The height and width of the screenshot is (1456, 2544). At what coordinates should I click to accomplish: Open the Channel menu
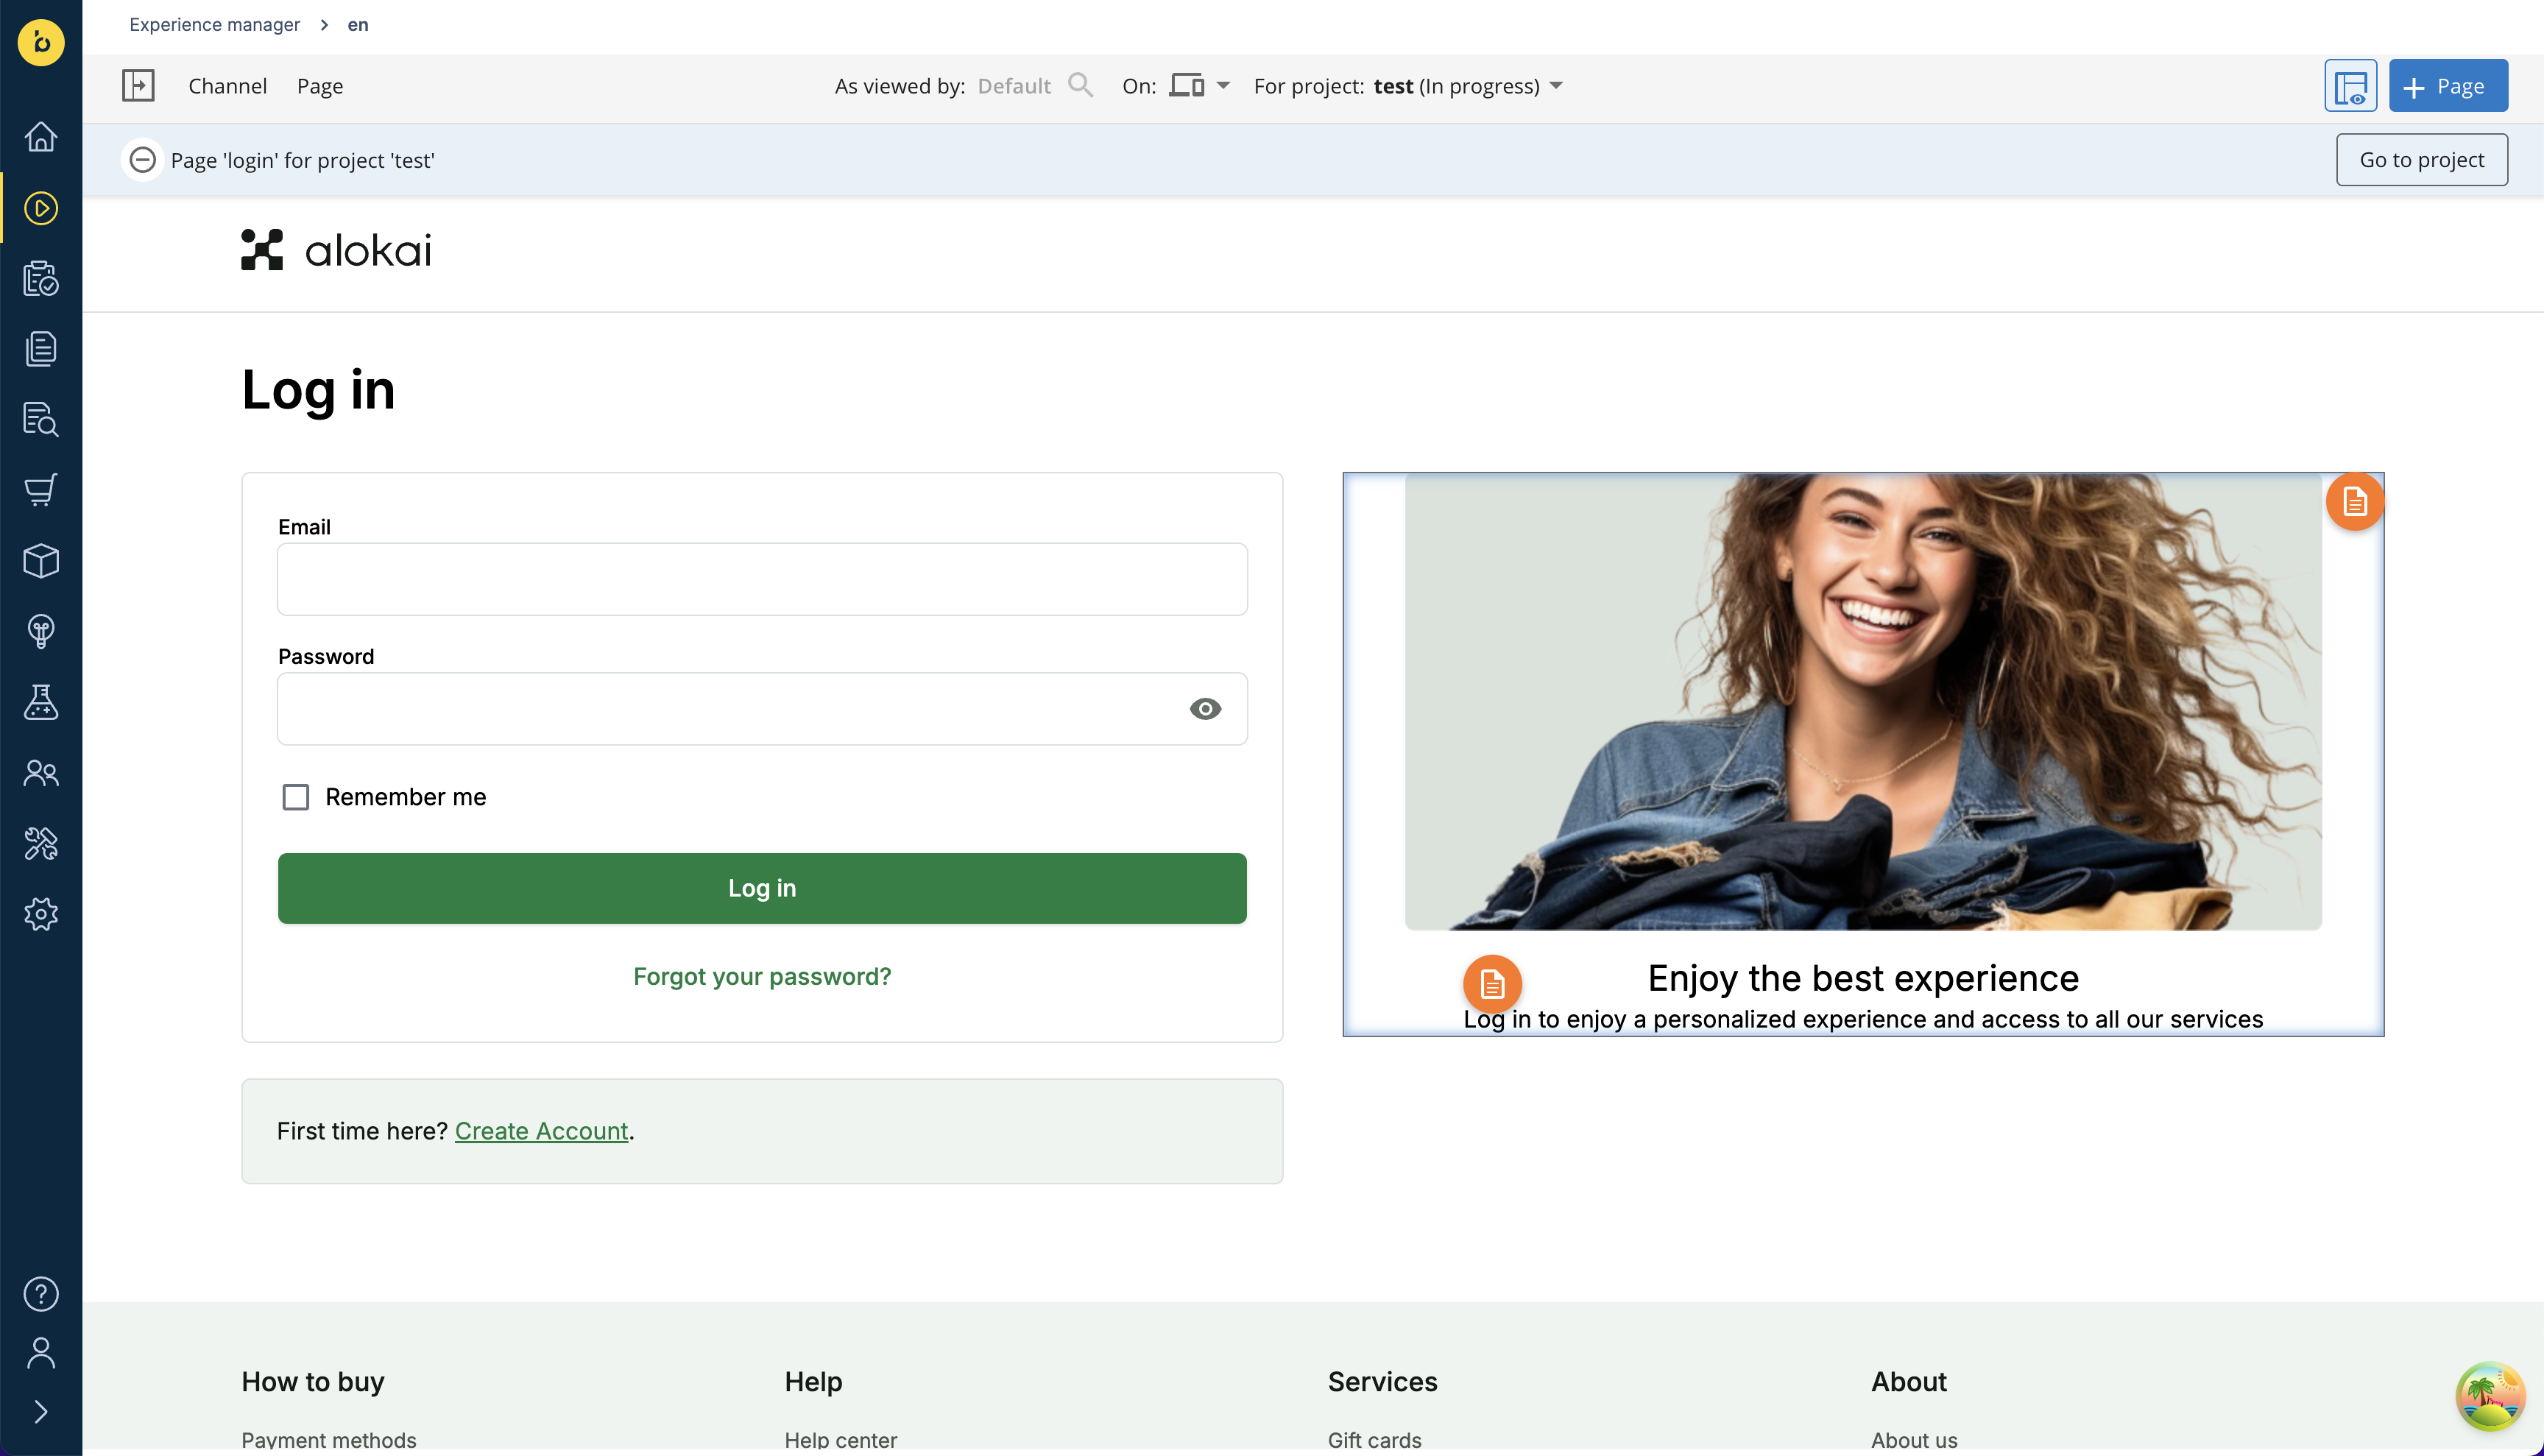227,86
